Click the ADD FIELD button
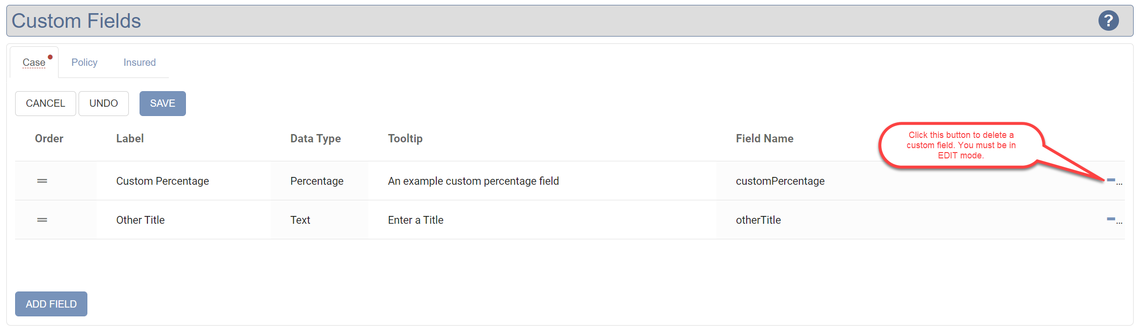The height and width of the screenshot is (330, 1139). pos(51,304)
